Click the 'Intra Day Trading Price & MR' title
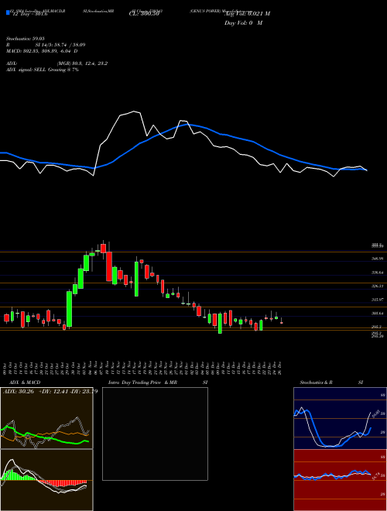The height and width of the screenshot is (511, 387). 142,382
